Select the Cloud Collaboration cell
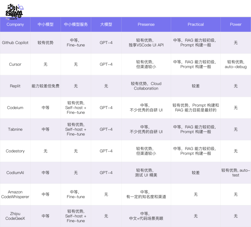 (x=146, y=86)
